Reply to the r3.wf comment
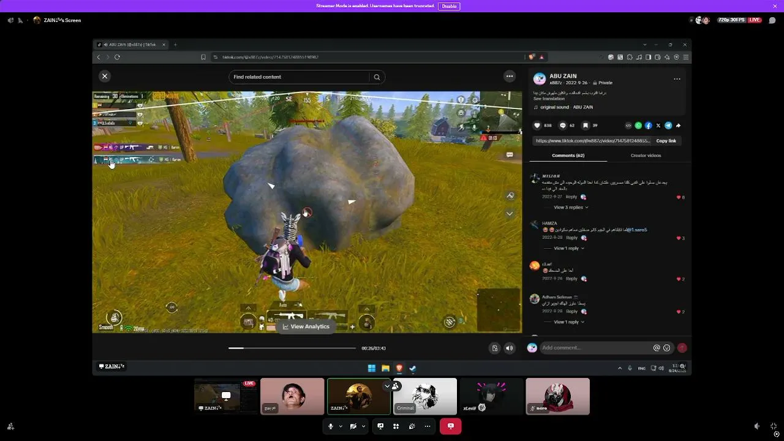The image size is (784, 441). [571, 279]
